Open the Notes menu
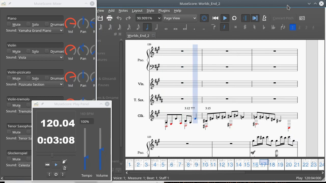Viewport: 326px width, 183px height. [x=123, y=10]
